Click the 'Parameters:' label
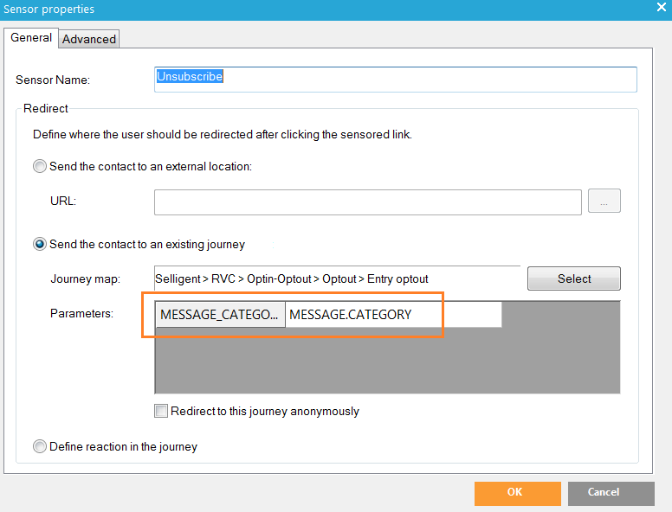The height and width of the screenshot is (512, 672). (81, 313)
